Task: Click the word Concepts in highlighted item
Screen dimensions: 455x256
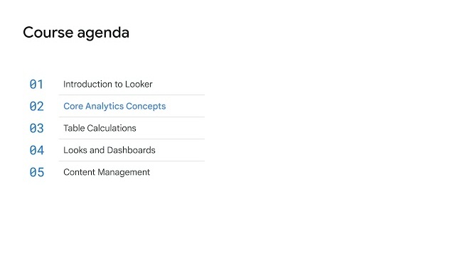Action: 146,106
